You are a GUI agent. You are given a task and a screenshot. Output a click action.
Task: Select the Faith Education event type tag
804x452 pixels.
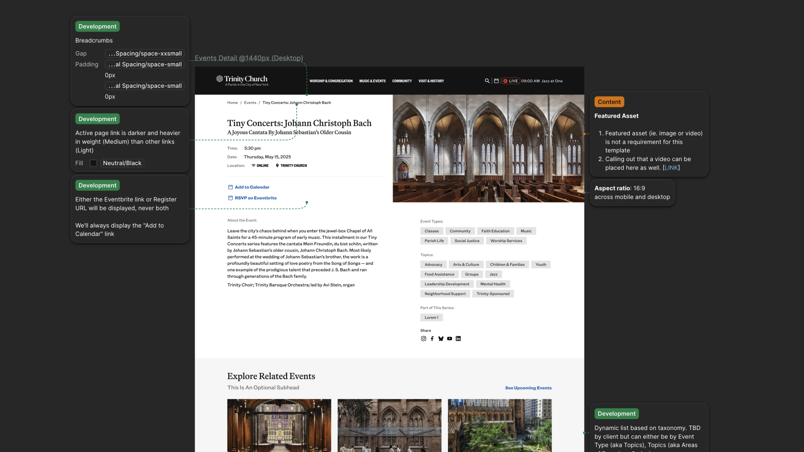tap(495, 231)
